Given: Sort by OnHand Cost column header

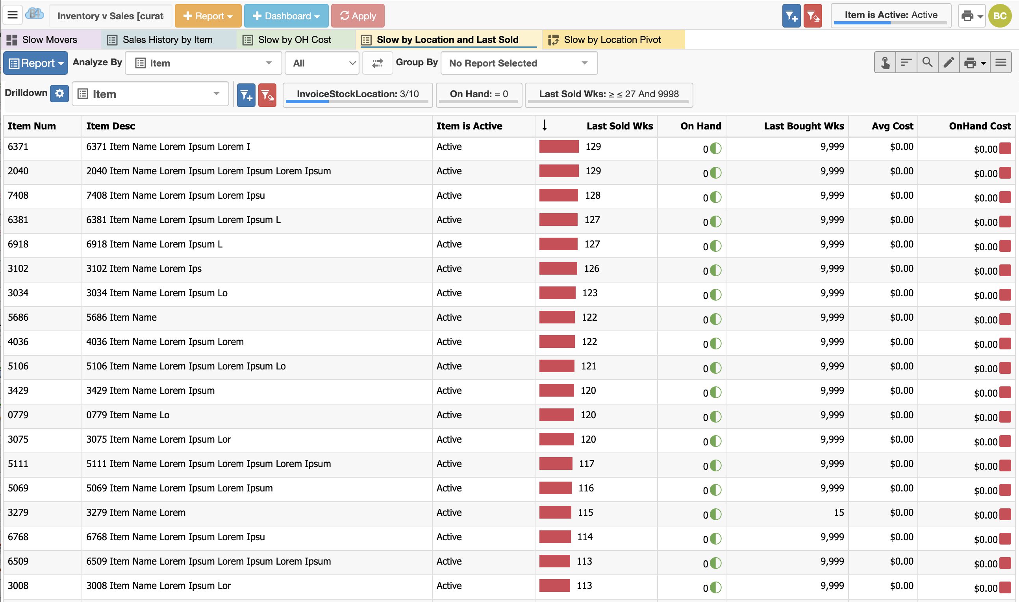Looking at the screenshot, I should [966, 126].
